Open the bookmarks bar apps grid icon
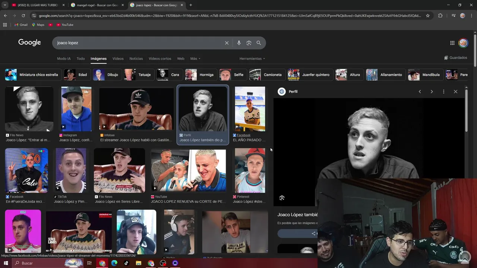This screenshot has height=268, width=477. tap(5, 25)
